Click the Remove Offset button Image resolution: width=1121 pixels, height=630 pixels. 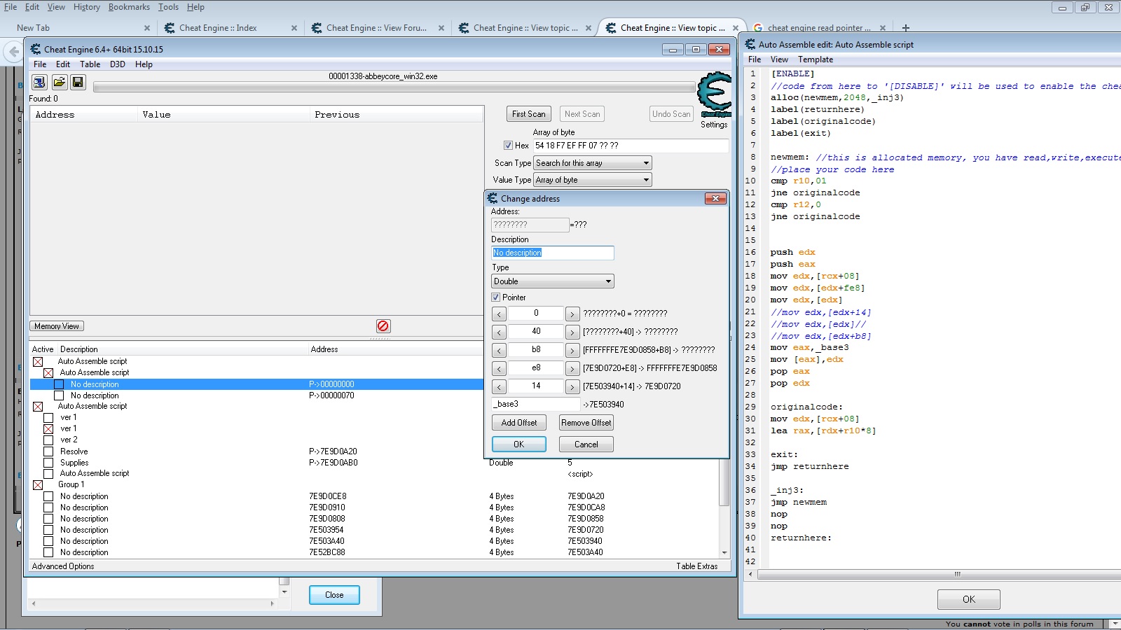[x=586, y=423]
